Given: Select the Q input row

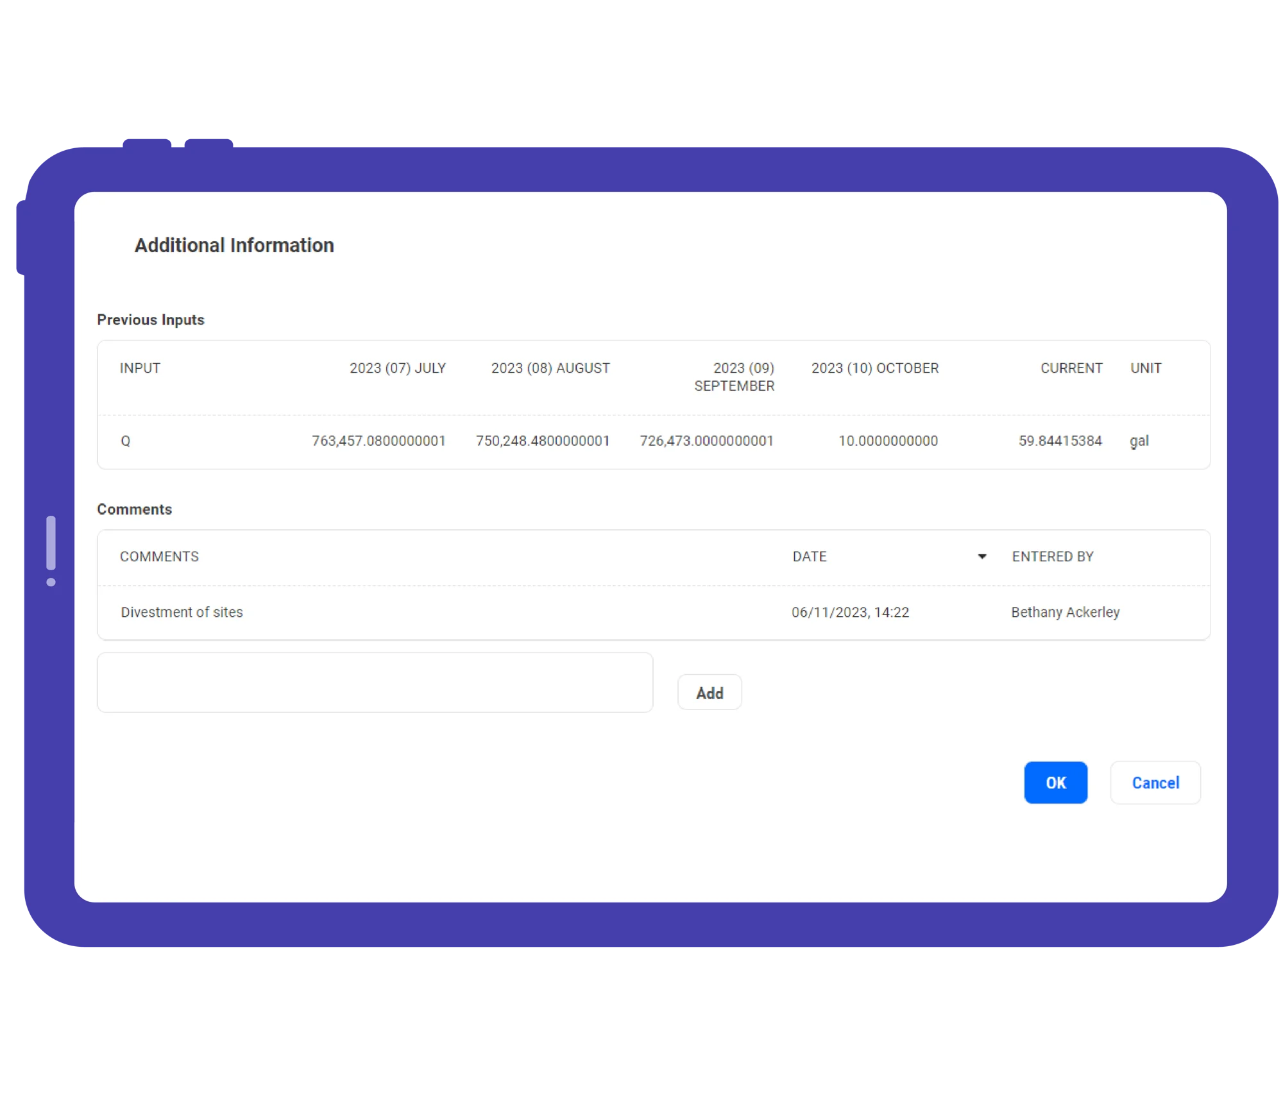Looking at the screenshot, I should [x=126, y=441].
